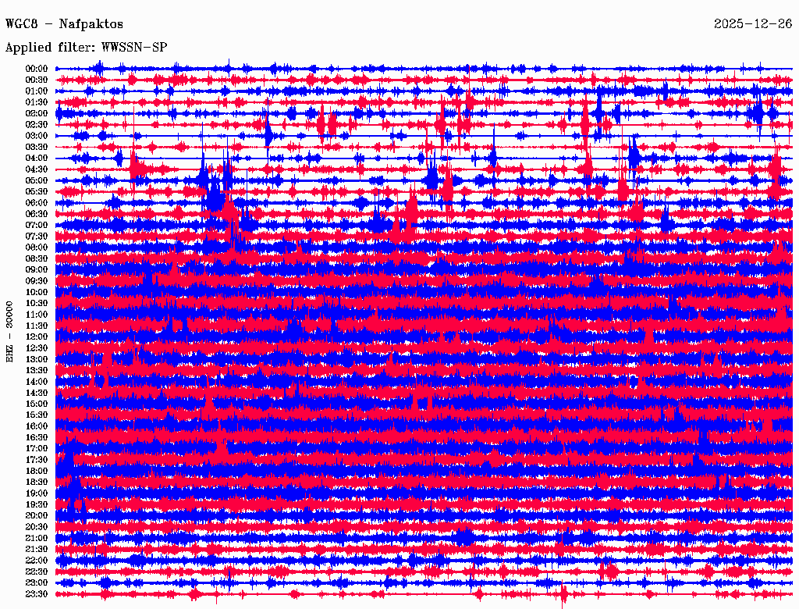Select the 02:30 time label
Screen dimensions: 799x609
37,125
